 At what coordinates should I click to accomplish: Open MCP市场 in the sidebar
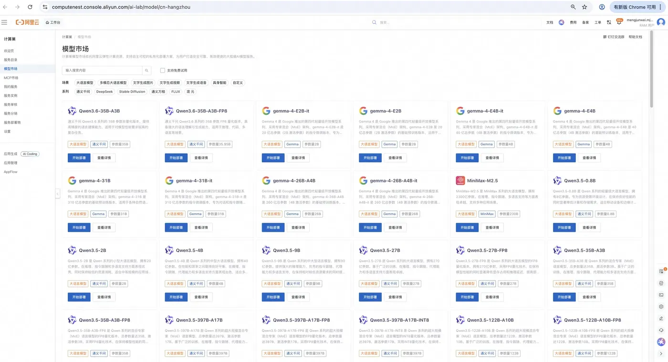coord(11,78)
